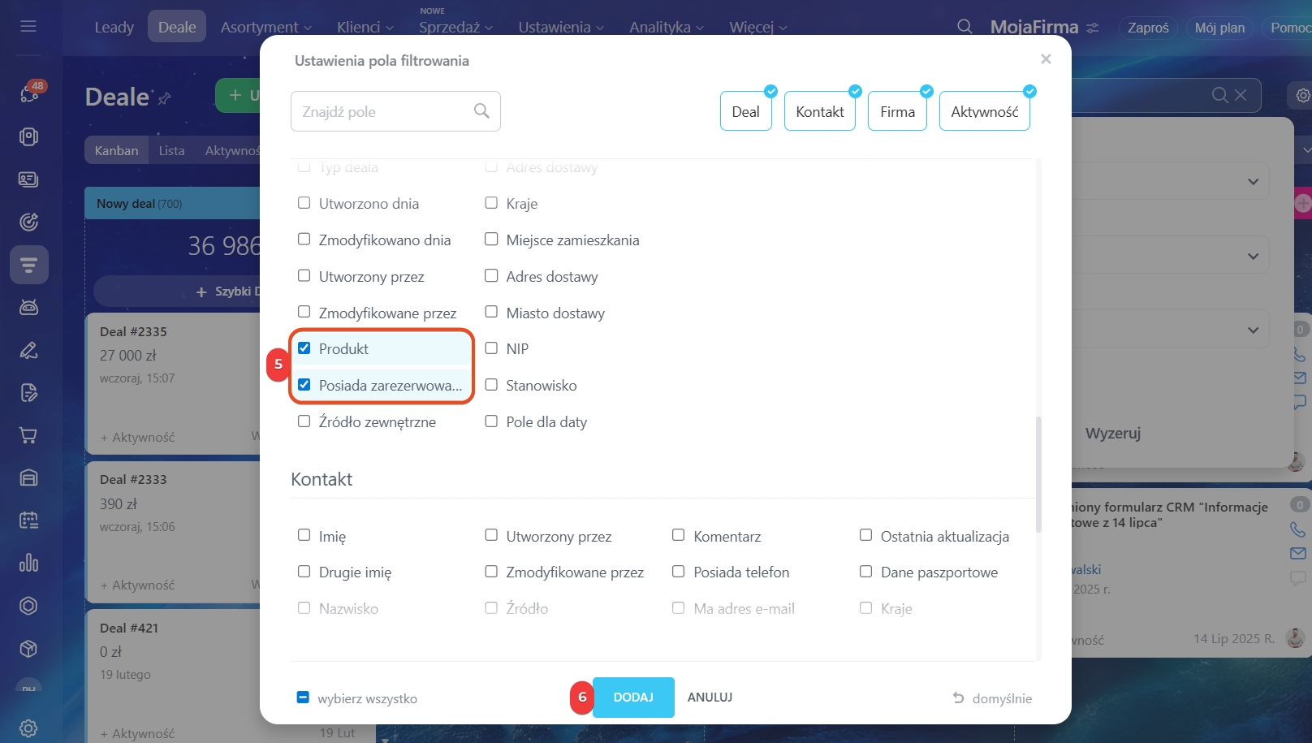The width and height of the screenshot is (1312, 743).
Task: Check the Utworzono dnia checkbox
Action: click(x=304, y=203)
